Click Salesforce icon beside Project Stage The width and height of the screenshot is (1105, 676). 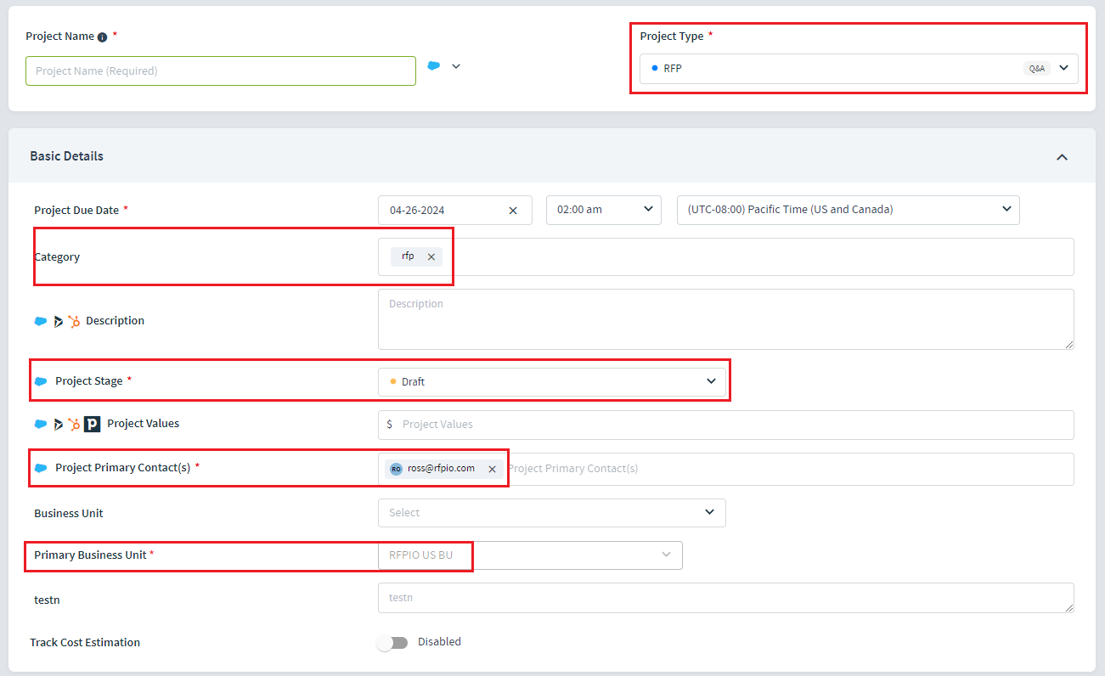(41, 381)
